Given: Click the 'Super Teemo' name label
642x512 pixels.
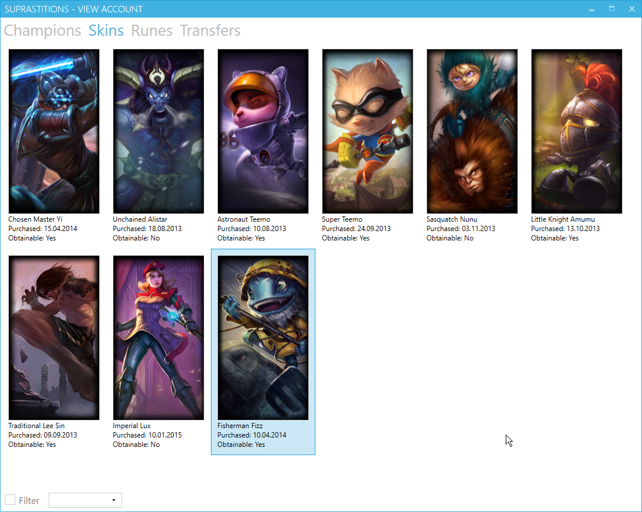Looking at the screenshot, I should click(x=342, y=219).
